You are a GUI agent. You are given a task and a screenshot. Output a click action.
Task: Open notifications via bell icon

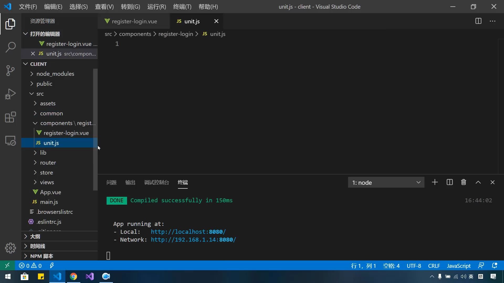click(495, 265)
